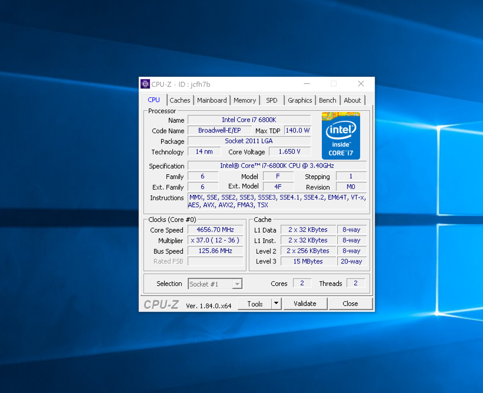The width and height of the screenshot is (483, 393).
Task: Click the Family value 6
Action: point(203,176)
